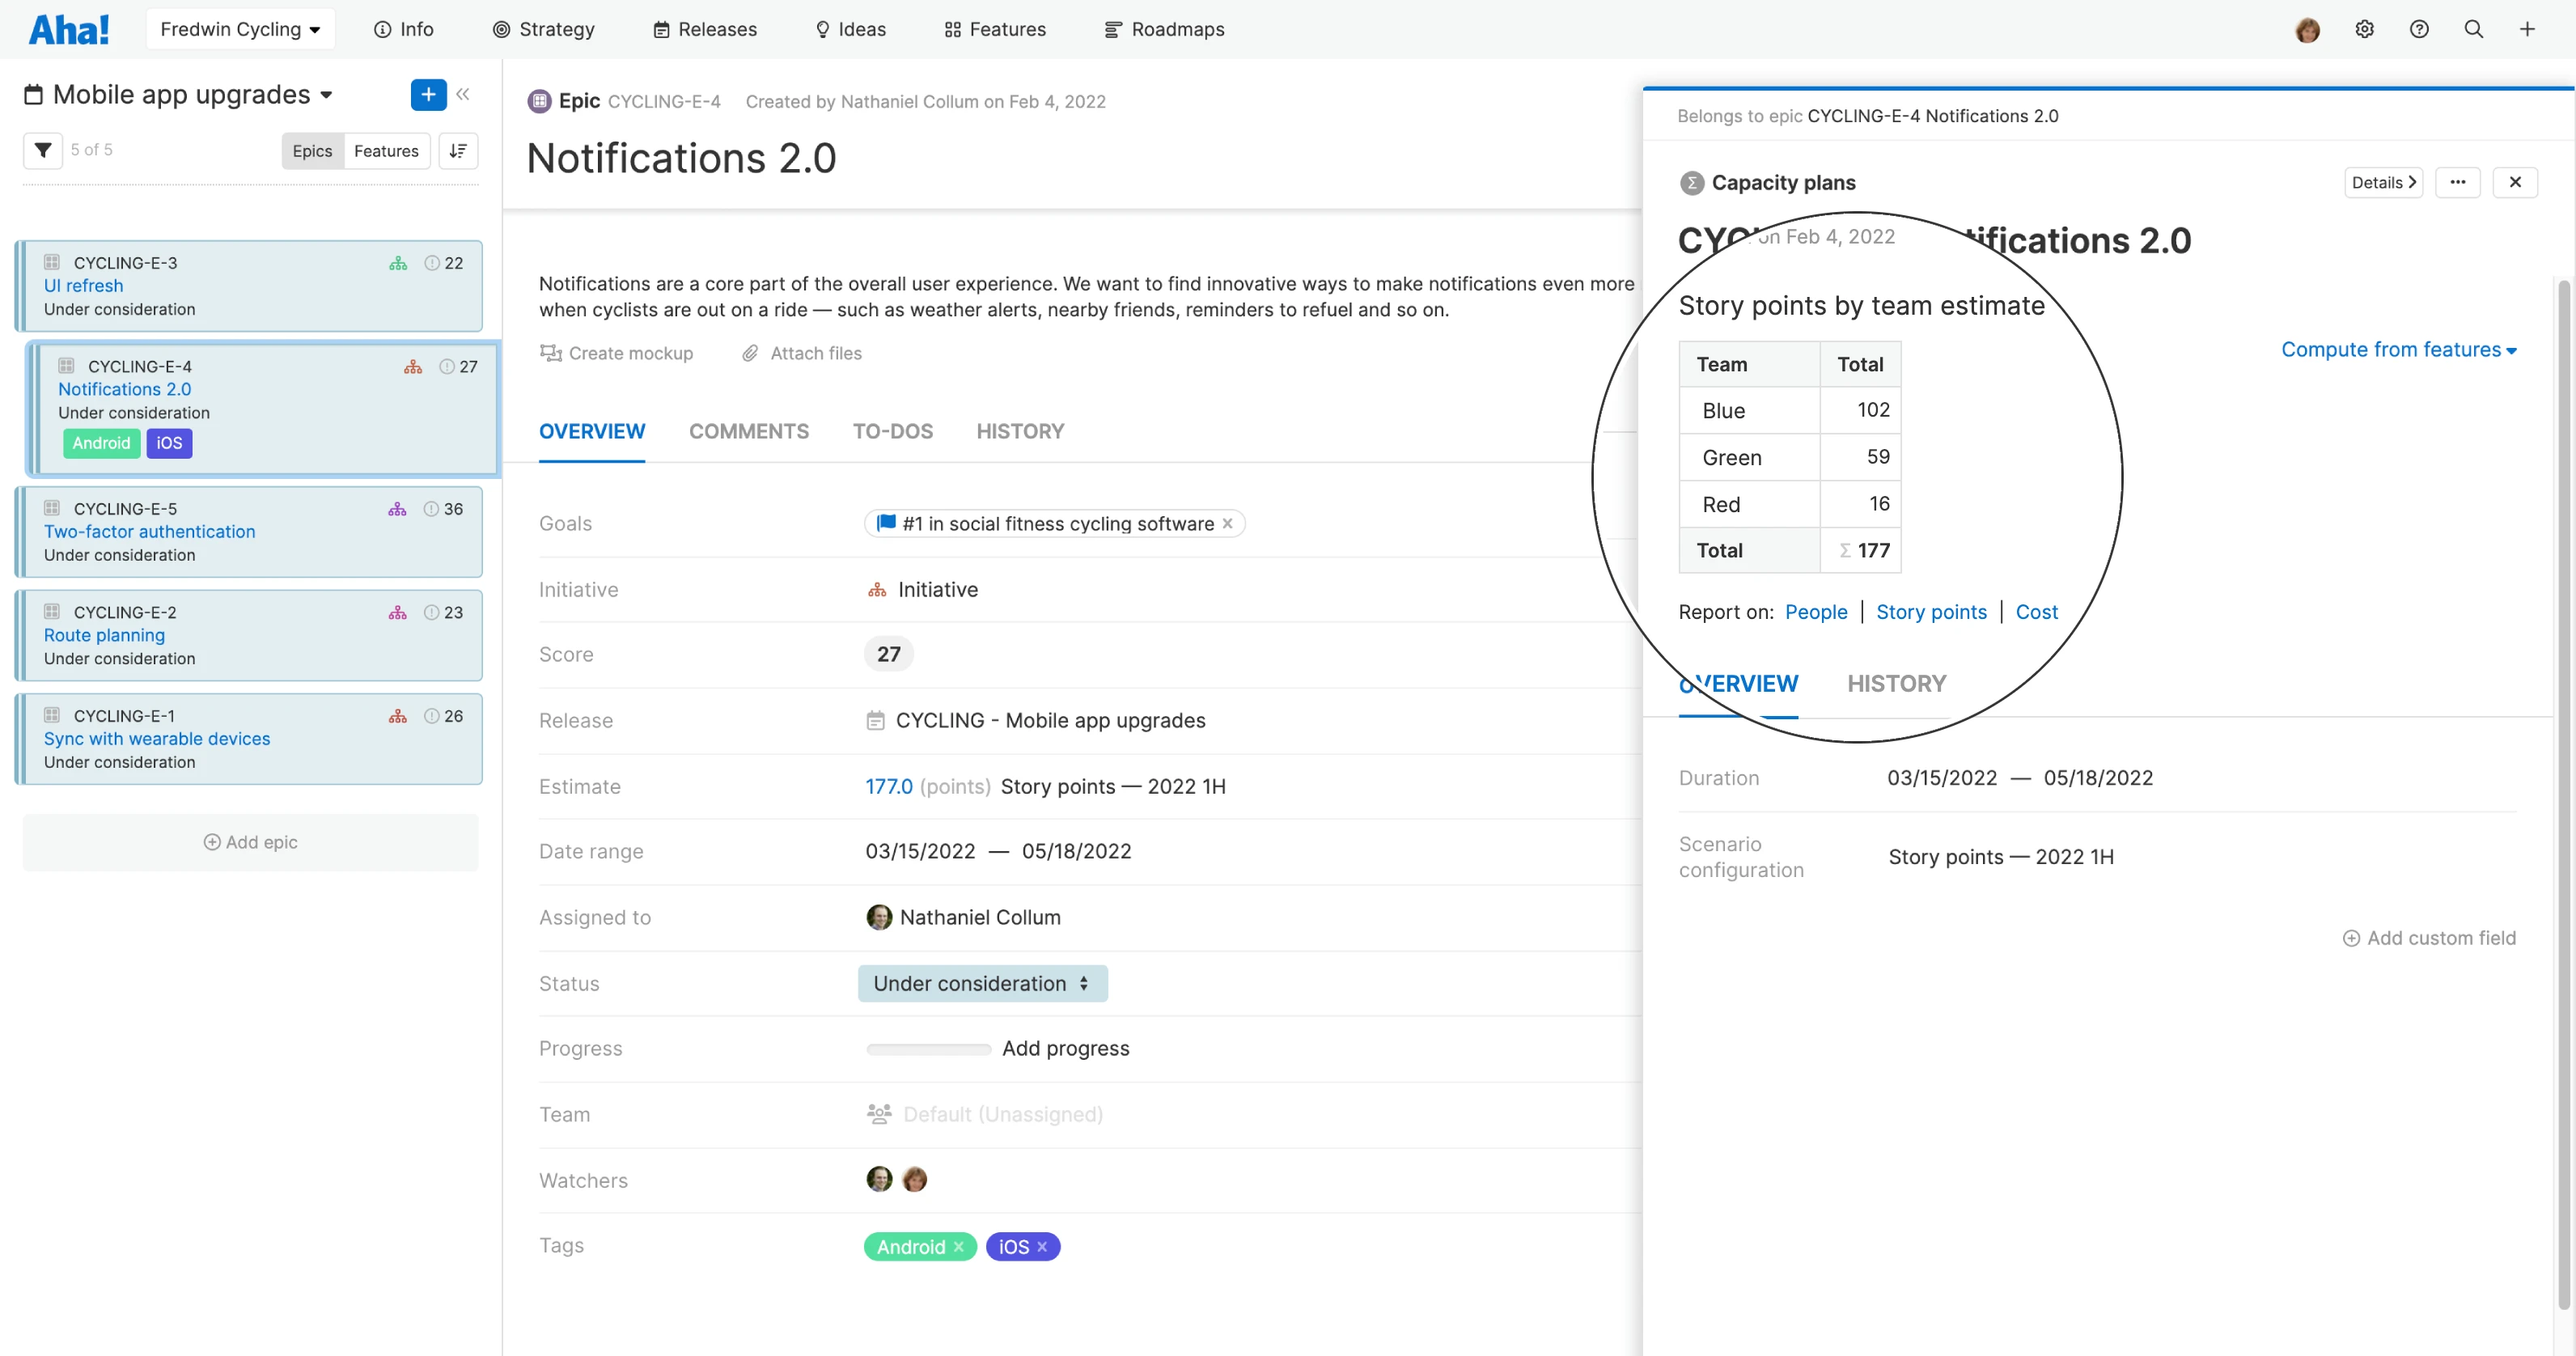
Task: Click the blue plus add button
Action: pos(428,94)
